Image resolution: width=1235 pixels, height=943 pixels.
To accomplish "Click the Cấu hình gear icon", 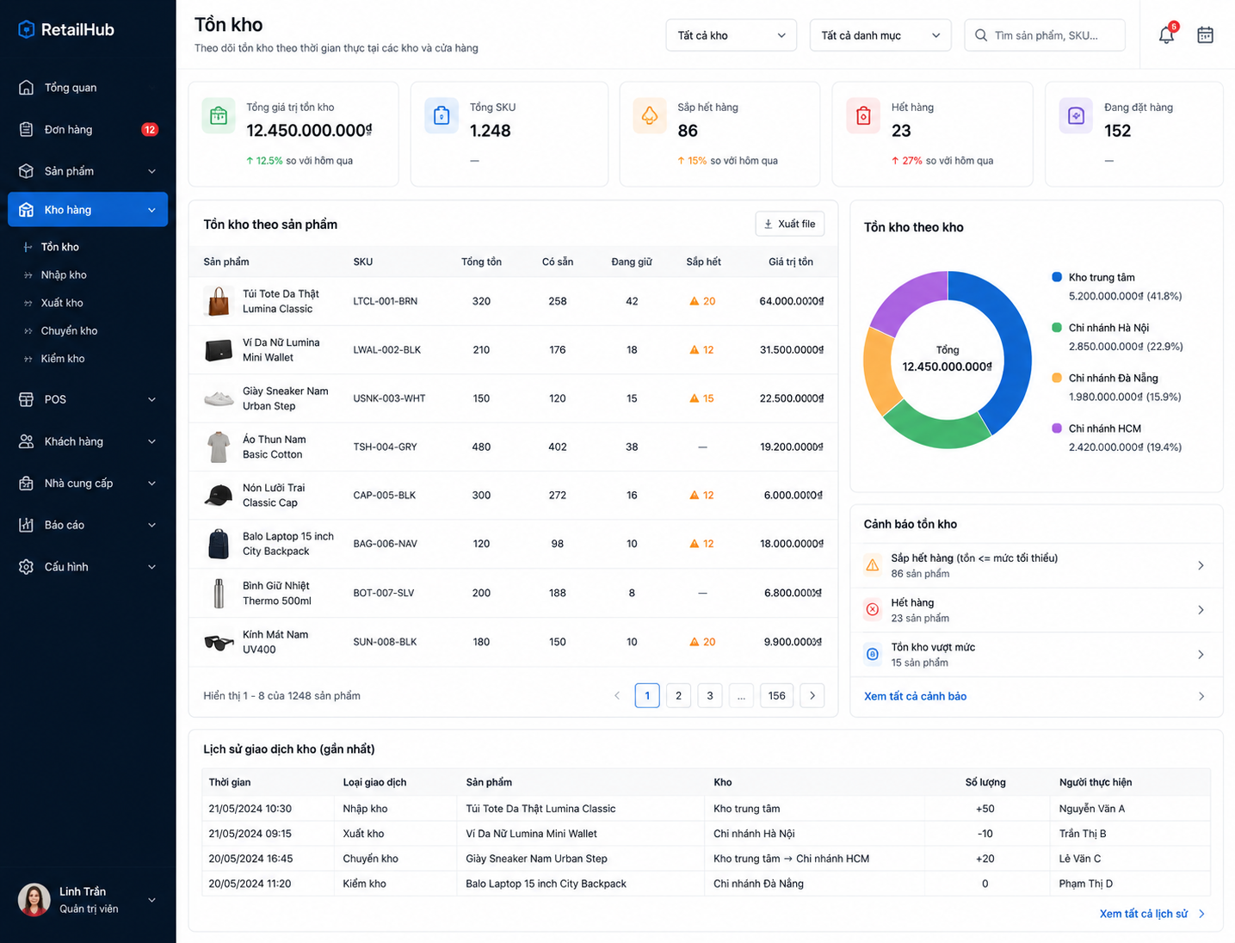I will point(27,567).
